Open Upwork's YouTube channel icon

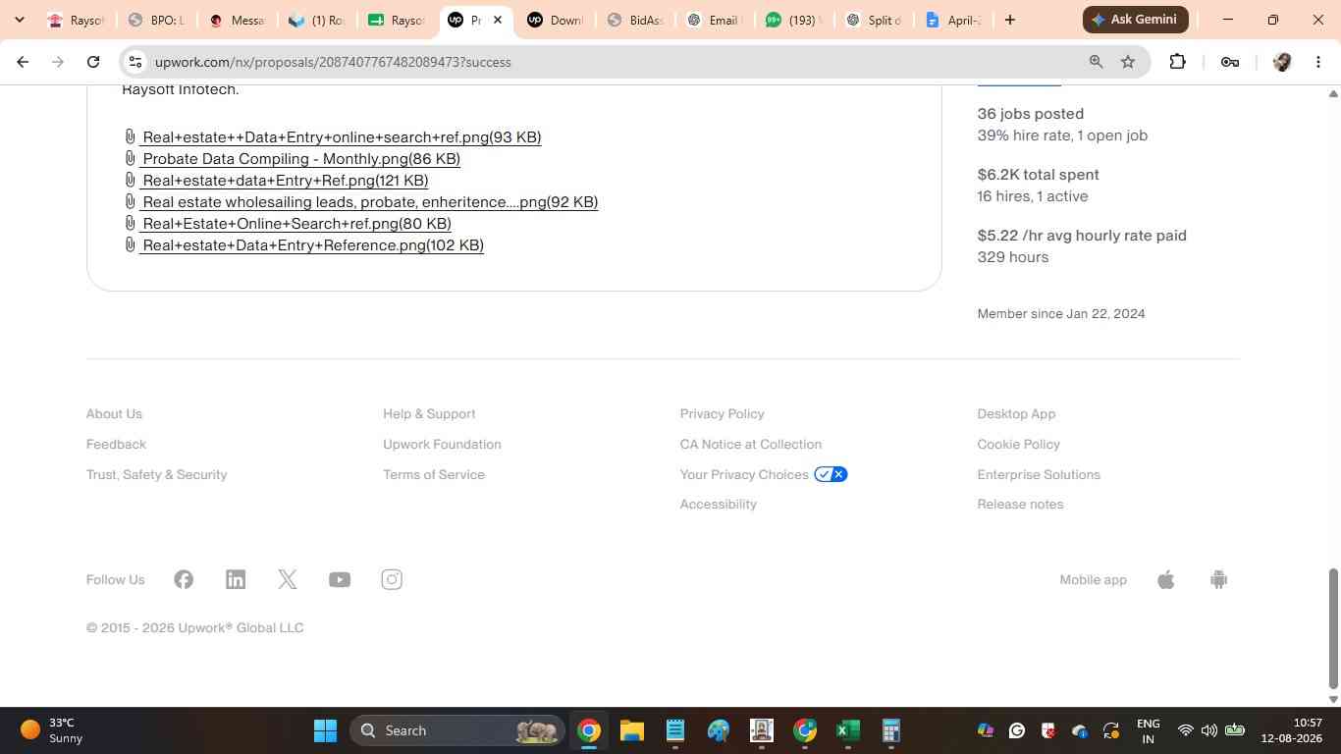(340, 579)
